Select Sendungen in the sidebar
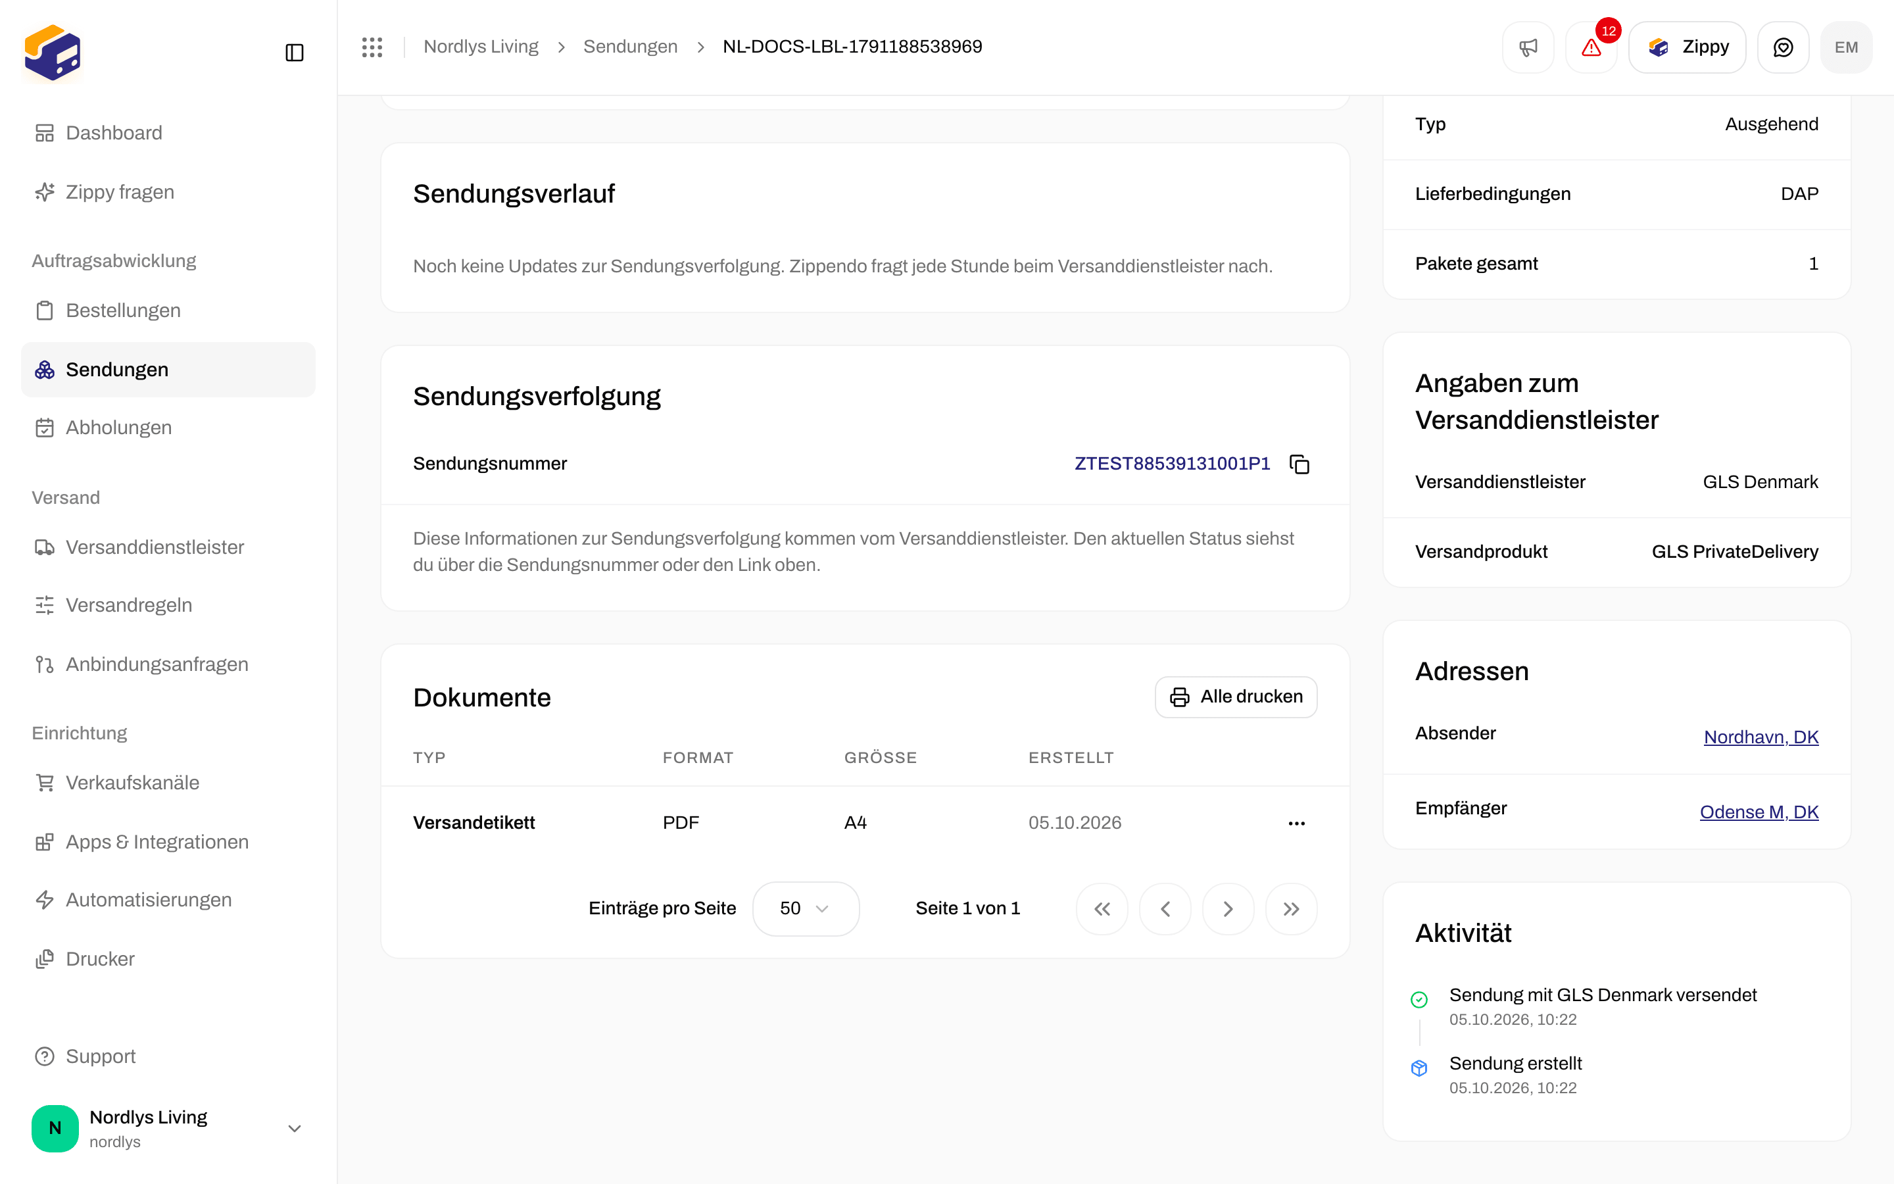 click(168, 370)
